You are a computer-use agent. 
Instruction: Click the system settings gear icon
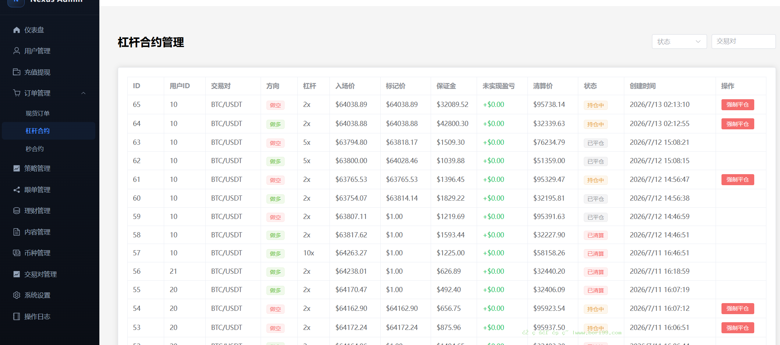tap(17, 295)
